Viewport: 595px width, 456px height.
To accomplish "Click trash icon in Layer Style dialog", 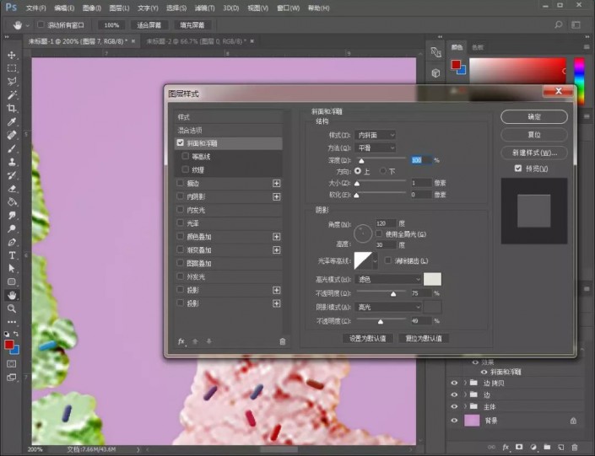I will click(283, 341).
